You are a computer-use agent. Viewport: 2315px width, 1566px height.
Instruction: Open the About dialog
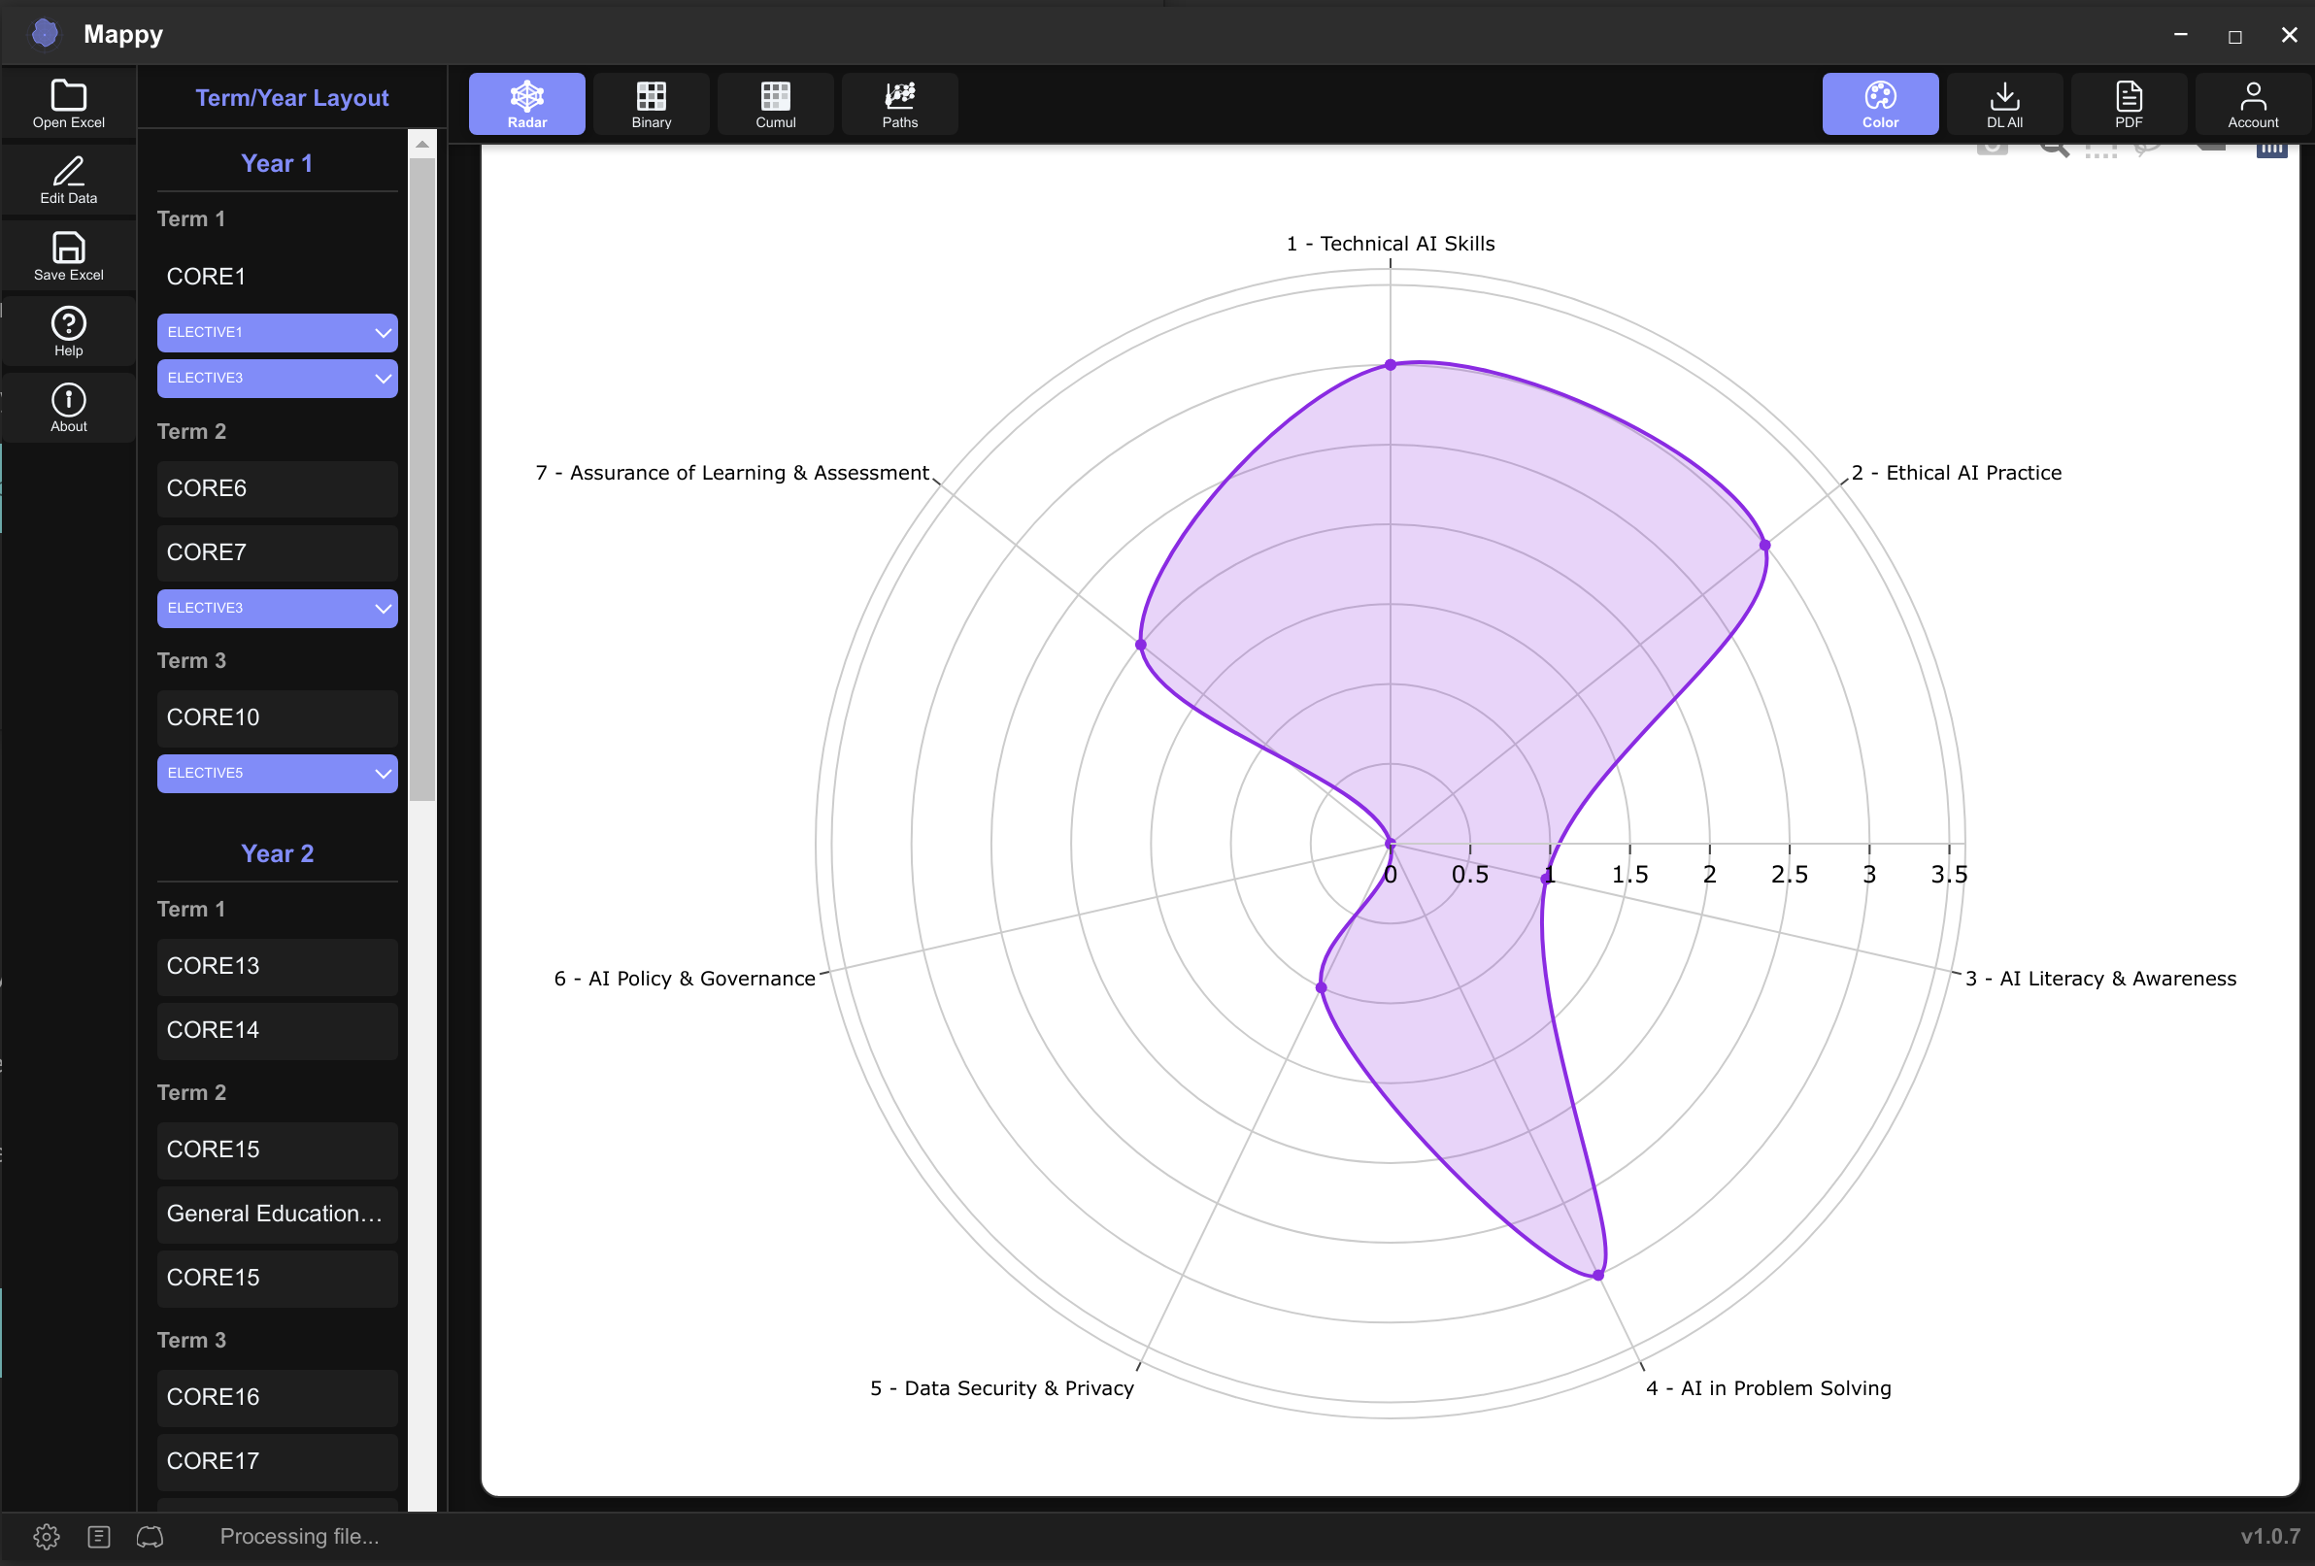click(68, 407)
